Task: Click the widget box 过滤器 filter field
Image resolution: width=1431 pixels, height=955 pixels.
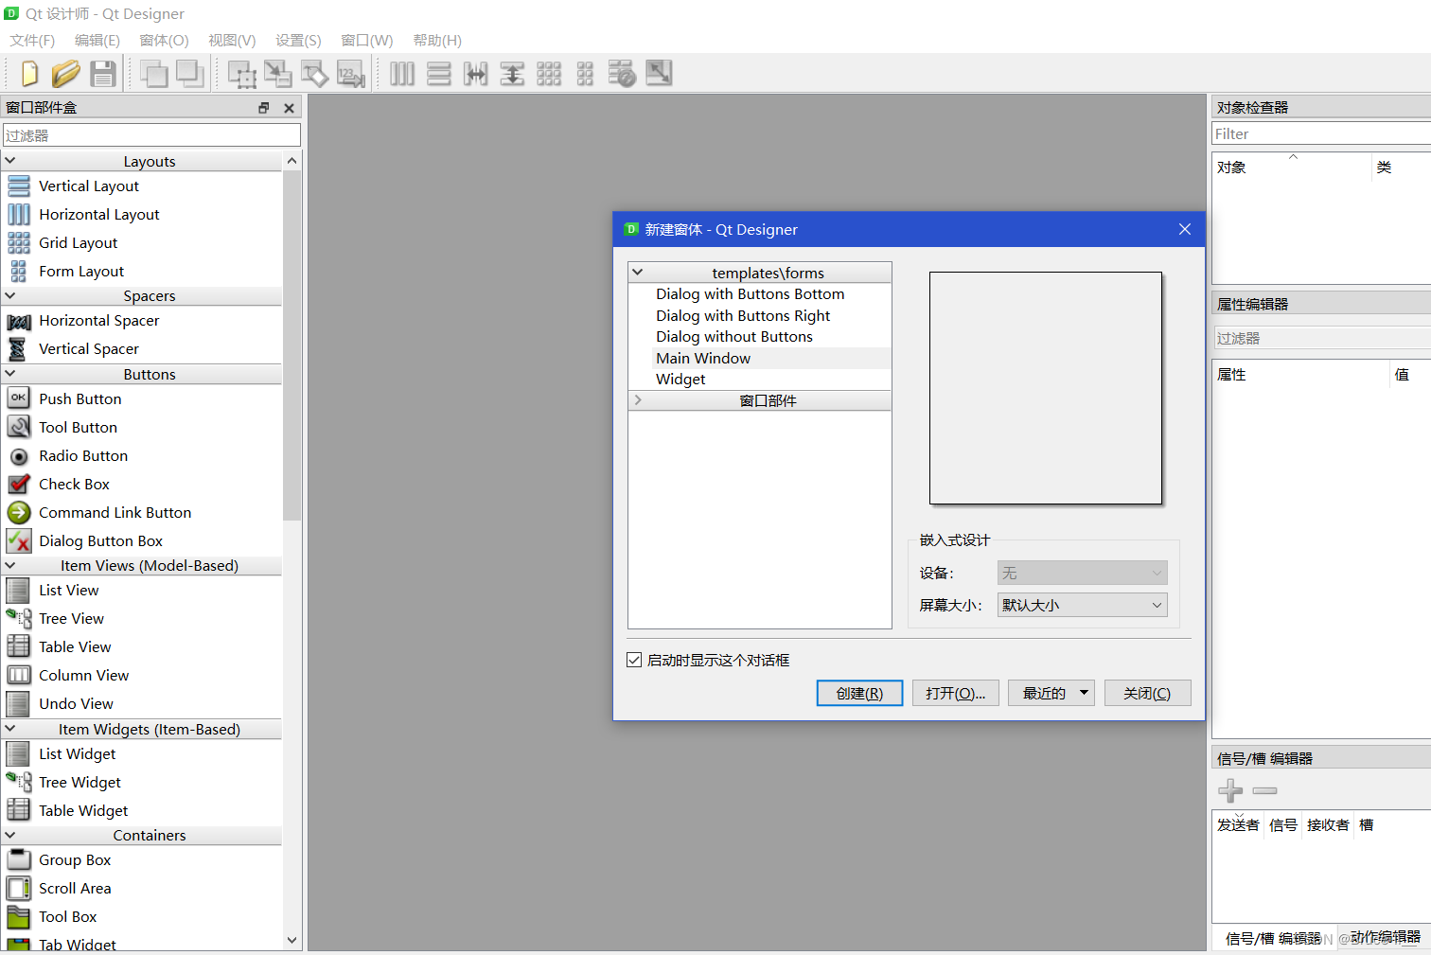Action: (x=151, y=135)
